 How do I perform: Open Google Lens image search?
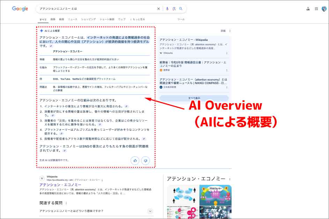pyautogui.click(x=174, y=9)
